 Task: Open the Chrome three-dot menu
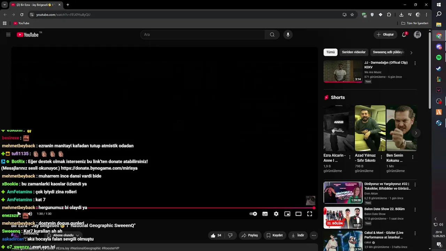426,15
